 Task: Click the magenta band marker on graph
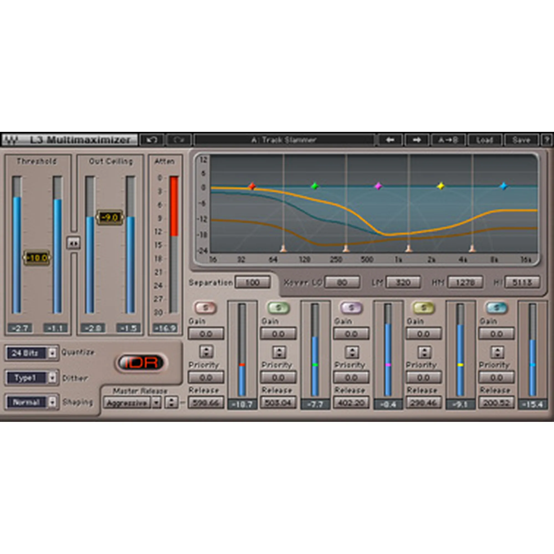(378, 186)
